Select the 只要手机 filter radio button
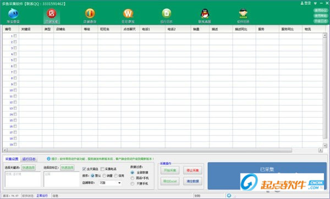The height and width of the screenshot is (199, 330). (x=132, y=184)
